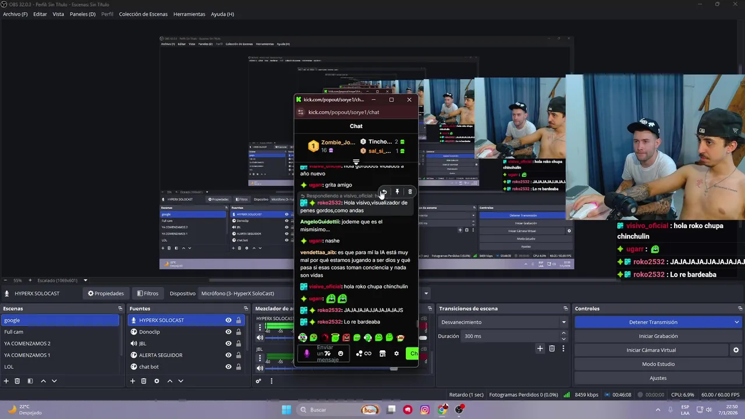Open Ajustes settings button
This screenshot has height=419, width=745.
coord(658,378)
